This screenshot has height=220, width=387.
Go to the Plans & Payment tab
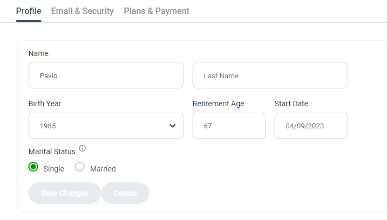pyautogui.click(x=157, y=11)
